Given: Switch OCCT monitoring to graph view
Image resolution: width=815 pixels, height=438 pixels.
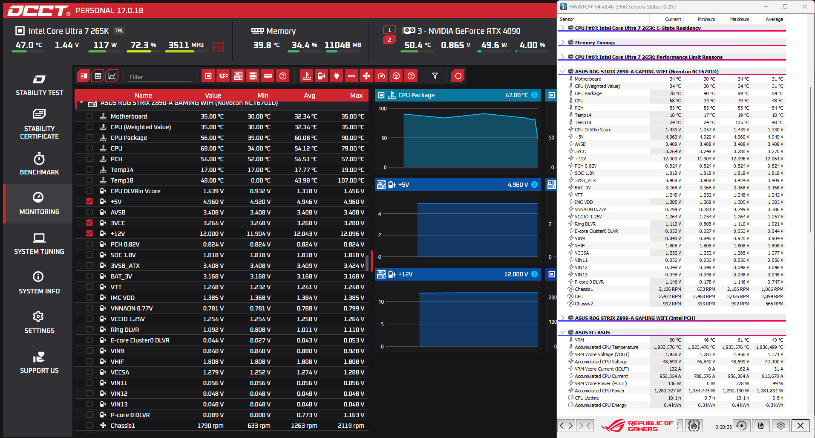Looking at the screenshot, I should pos(112,76).
